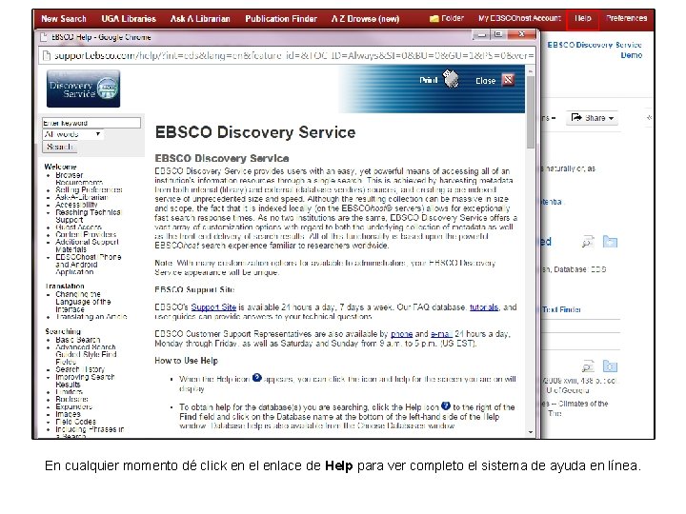Open Changing the Language of the Interface

[x=83, y=302]
